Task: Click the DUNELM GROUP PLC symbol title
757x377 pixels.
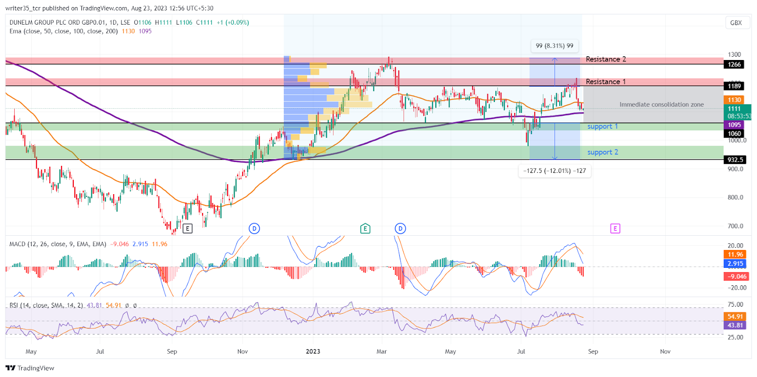Action: pyautogui.click(x=70, y=22)
